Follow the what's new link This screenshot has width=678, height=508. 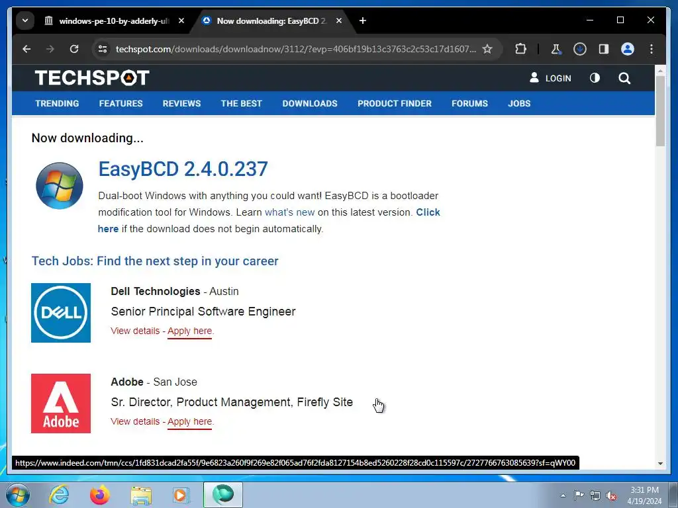click(290, 212)
